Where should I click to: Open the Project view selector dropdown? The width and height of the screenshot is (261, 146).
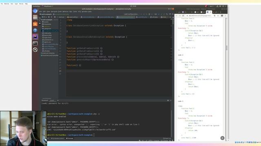pos(44,17)
